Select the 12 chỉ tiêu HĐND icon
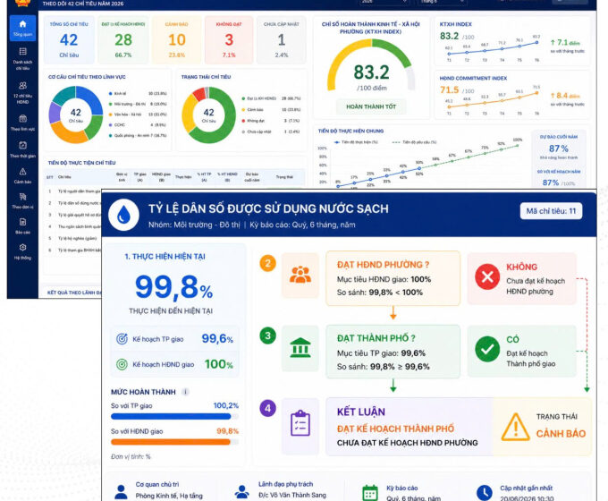The width and height of the screenshot is (608, 501). click(x=22, y=85)
